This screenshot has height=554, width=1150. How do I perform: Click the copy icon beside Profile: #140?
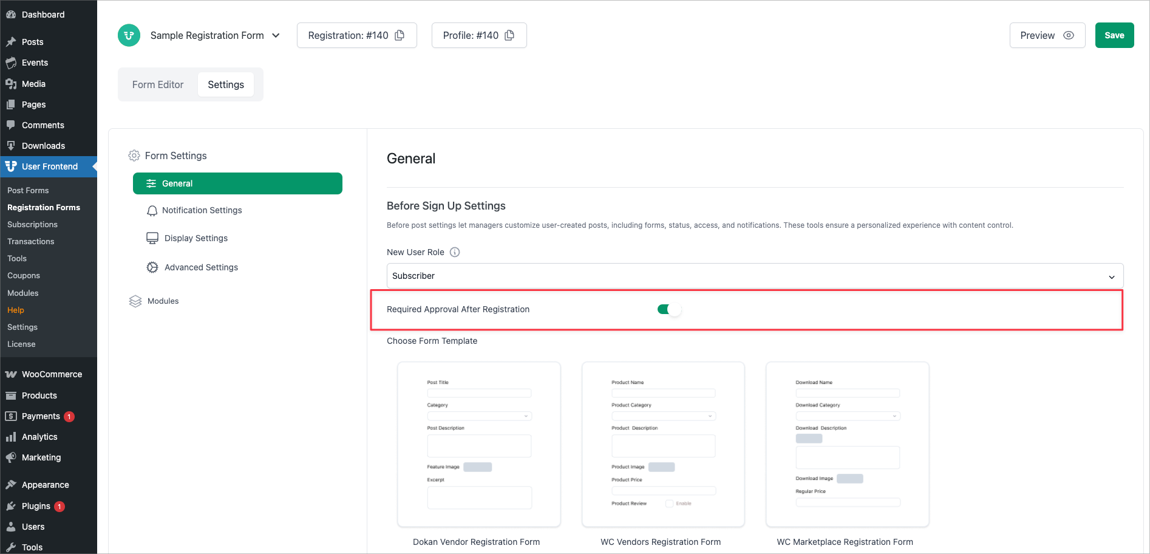(509, 35)
